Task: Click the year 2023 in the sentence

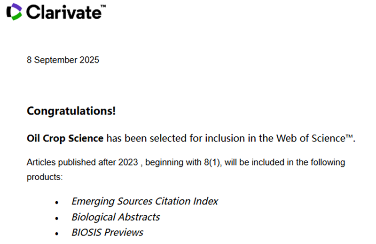Action: coord(128,162)
